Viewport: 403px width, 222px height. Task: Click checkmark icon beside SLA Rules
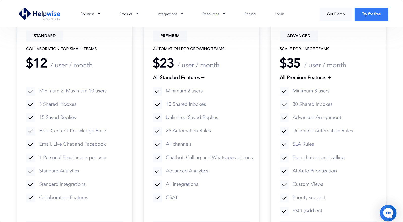(284, 144)
